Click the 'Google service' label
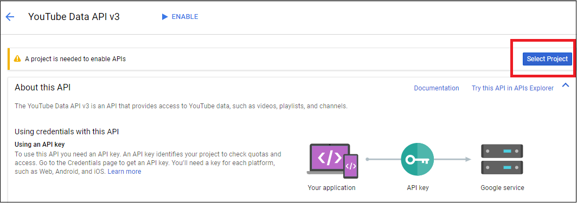Viewport: 577px width, 203px height. pos(502,188)
